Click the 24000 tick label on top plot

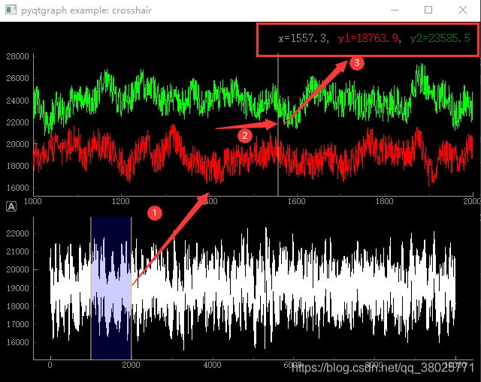(17, 101)
